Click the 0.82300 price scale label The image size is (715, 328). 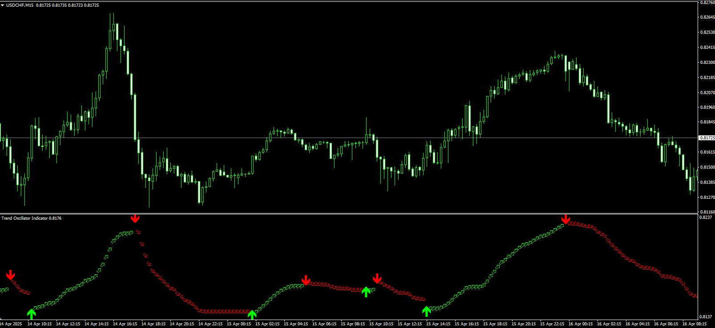pyautogui.click(x=707, y=63)
